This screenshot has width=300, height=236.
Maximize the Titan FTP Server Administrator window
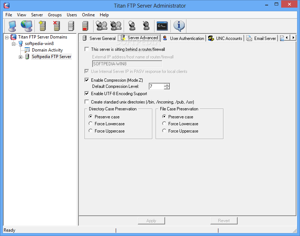[276, 4]
